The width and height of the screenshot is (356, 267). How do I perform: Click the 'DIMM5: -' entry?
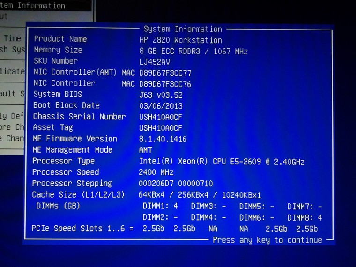[x=257, y=207]
